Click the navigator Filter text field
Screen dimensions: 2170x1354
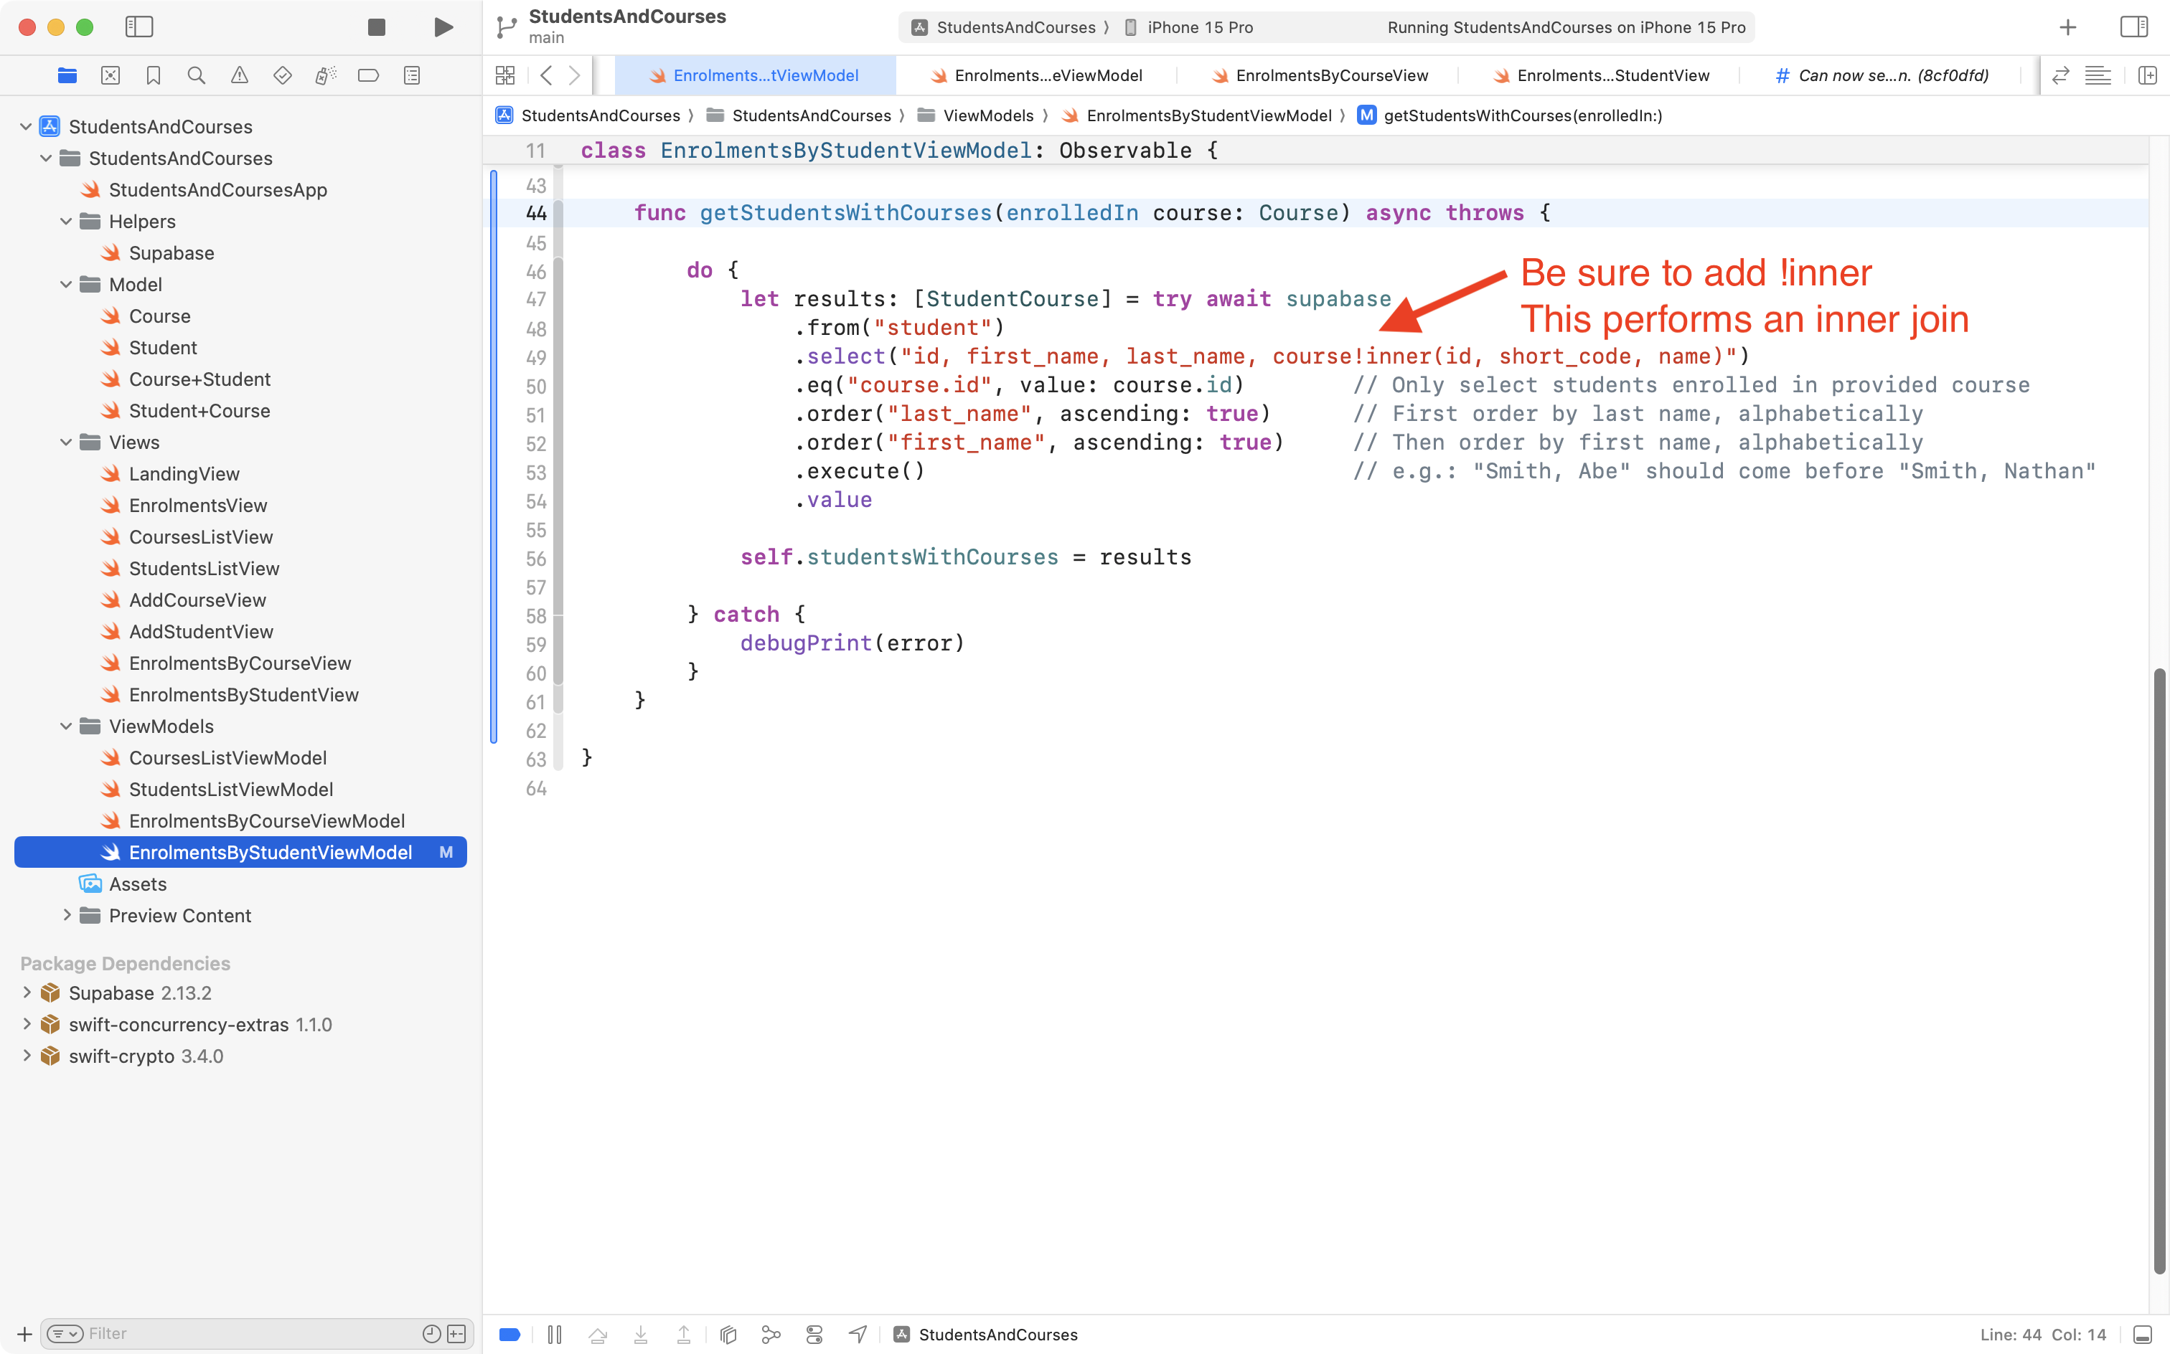[251, 1333]
